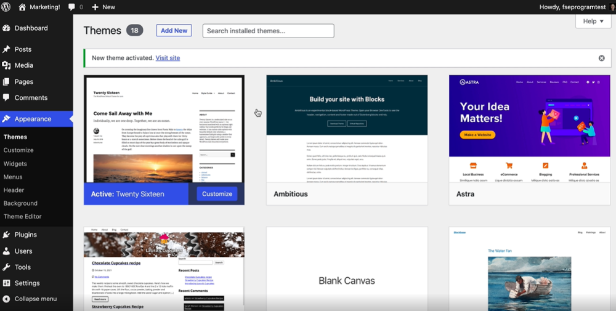Click the home icon next to Marketing!

pos(22,7)
